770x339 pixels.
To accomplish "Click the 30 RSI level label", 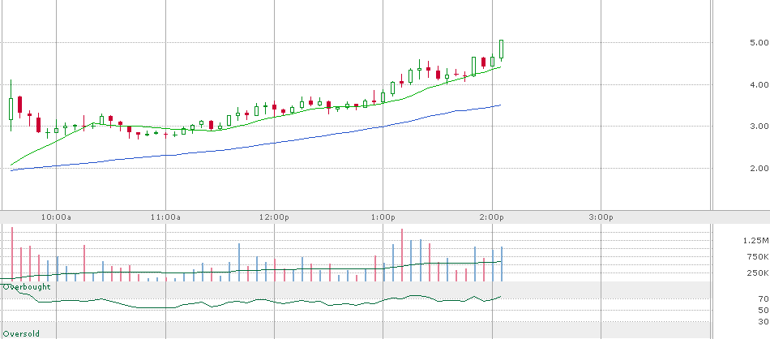I will tap(764, 321).
